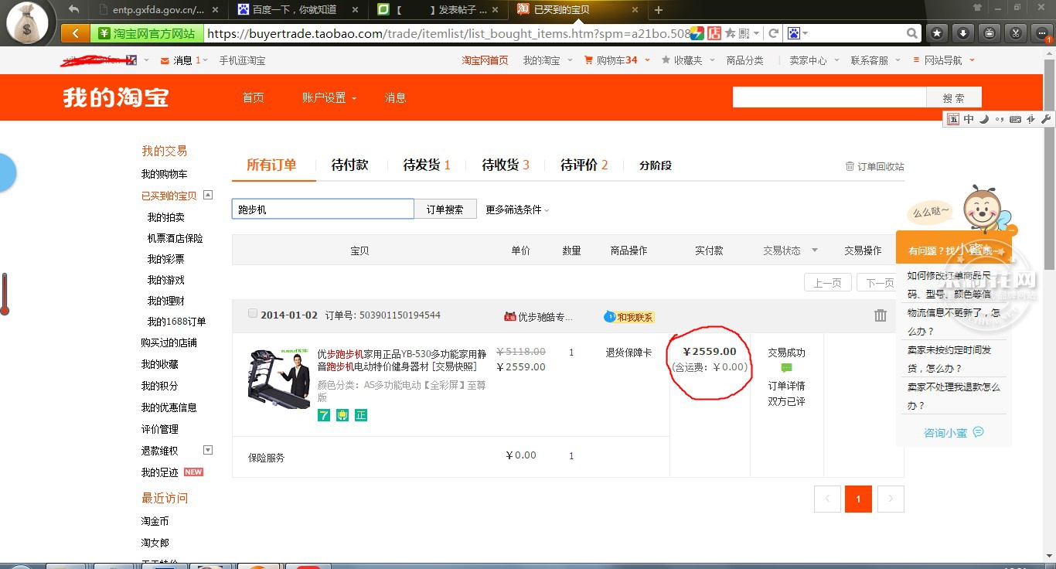
Task: Switch to 待收货 orders tab
Action: click(506, 165)
